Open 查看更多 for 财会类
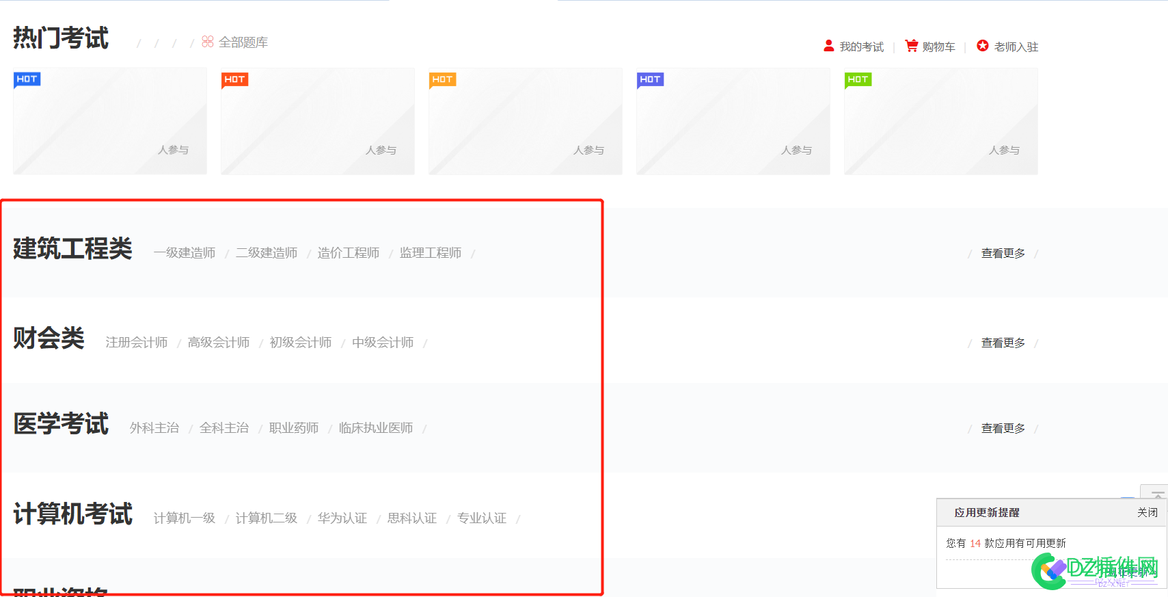The width and height of the screenshot is (1168, 597). click(x=1003, y=343)
